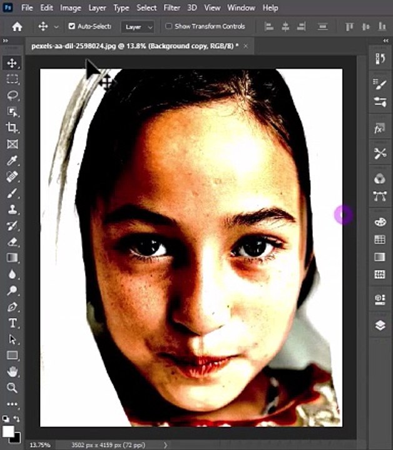Select the Brush tool

(x=12, y=193)
